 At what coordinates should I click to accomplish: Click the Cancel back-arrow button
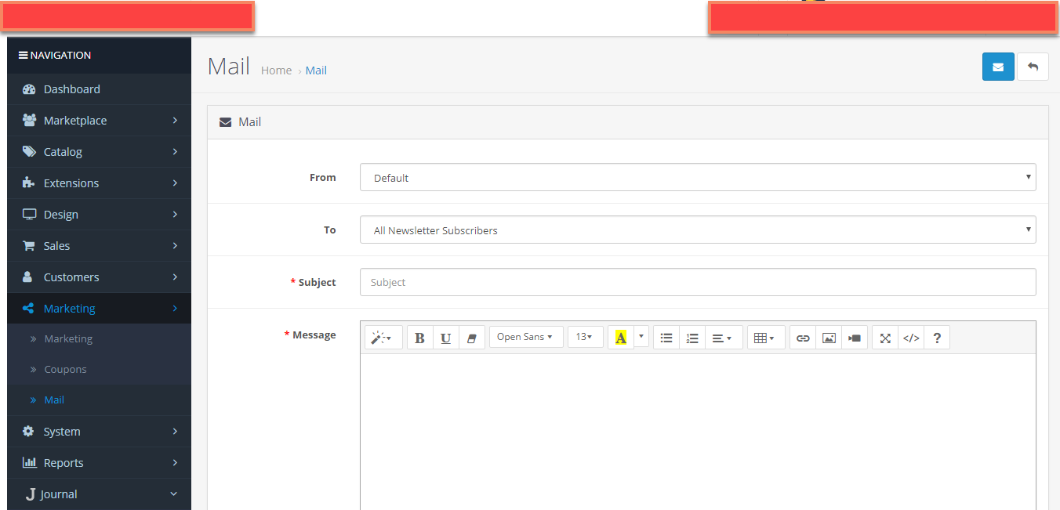(1033, 67)
